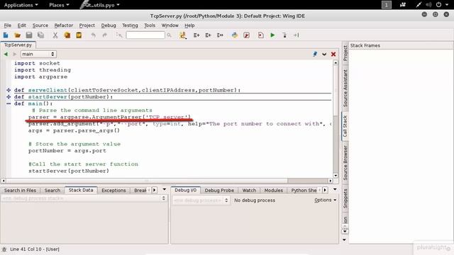Viewport: 454px width, 255px height.
Task: Click the PDF documentation toolbar icon
Action: [x=246, y=35]
